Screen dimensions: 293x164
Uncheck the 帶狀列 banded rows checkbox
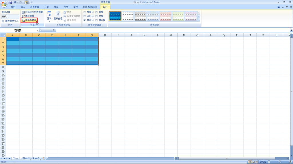(85, 20)
